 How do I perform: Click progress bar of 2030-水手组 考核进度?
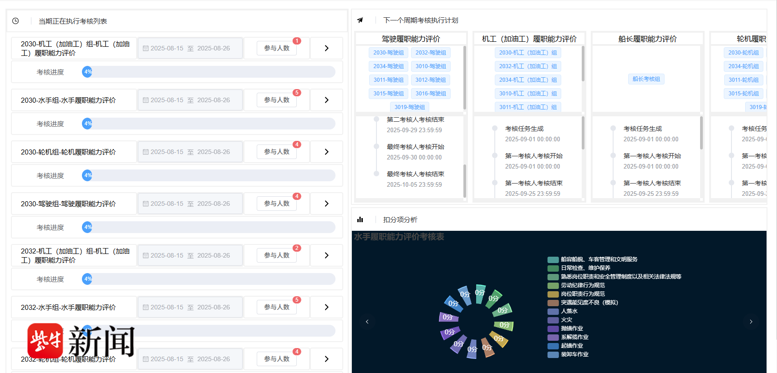point(208,124)
